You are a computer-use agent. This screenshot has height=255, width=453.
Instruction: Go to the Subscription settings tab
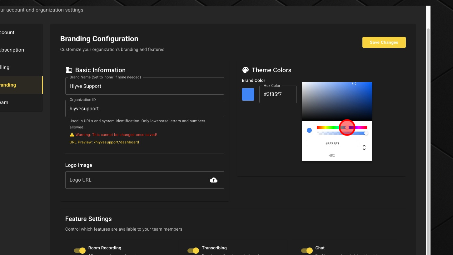pyautogui.click(x=19, y=50)
